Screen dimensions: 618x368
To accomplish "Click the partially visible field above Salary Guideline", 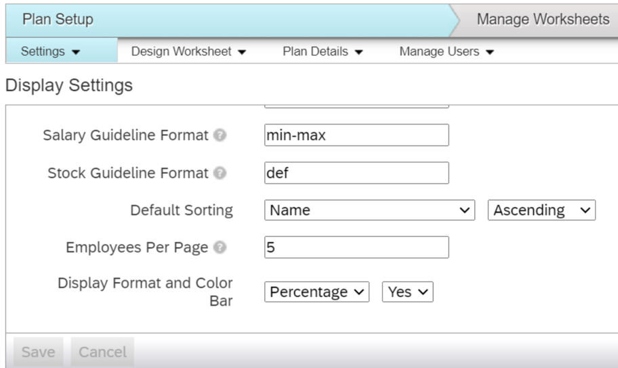I will click(356, 106).
